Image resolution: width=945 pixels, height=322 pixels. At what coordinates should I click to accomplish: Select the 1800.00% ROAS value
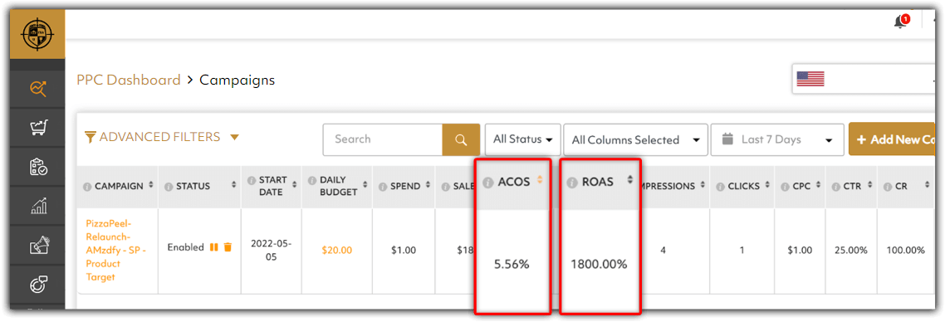click(599, 264)
